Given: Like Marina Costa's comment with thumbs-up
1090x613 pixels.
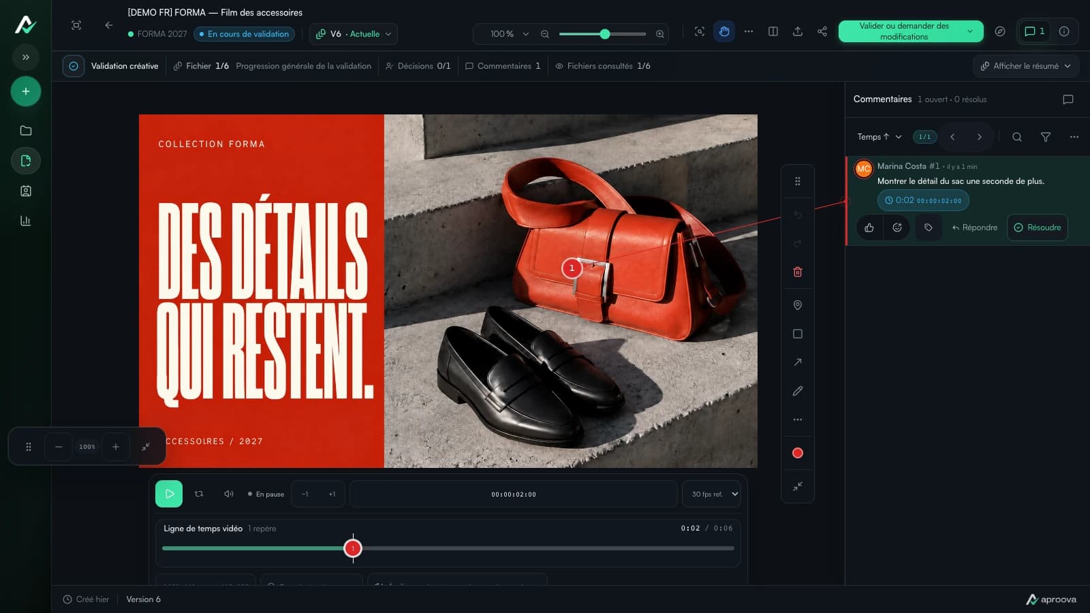Looking at the screenshot, I should pos(869,227).
